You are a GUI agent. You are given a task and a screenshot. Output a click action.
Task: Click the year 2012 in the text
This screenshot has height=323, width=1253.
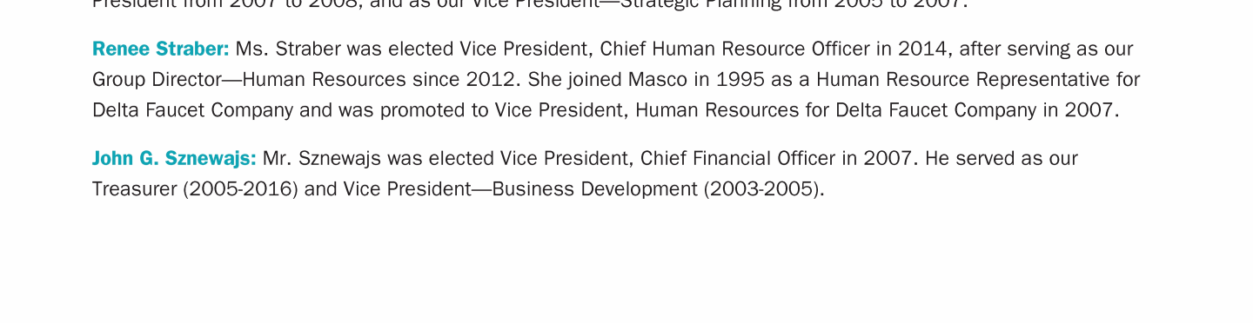click(x=492, y=80)
